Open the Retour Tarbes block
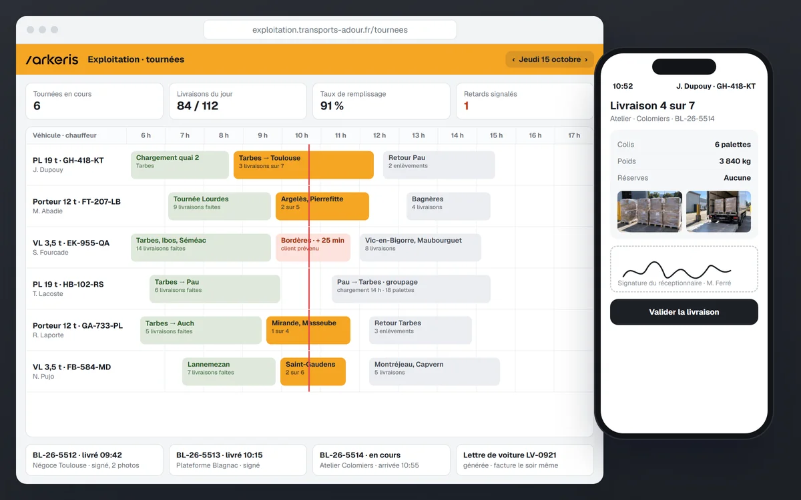This screenshot has height=500, width=801. 421,330
